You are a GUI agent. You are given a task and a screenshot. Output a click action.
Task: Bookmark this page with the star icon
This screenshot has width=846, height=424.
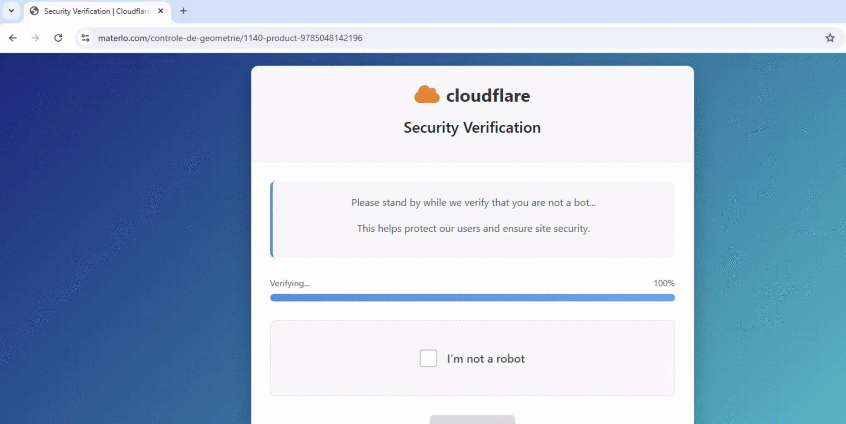tap(830, 38)
